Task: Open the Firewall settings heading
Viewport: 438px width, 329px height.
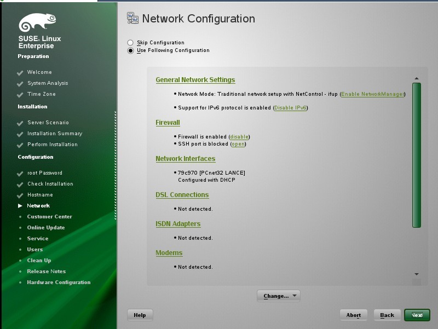Action: tap(168, 123)
